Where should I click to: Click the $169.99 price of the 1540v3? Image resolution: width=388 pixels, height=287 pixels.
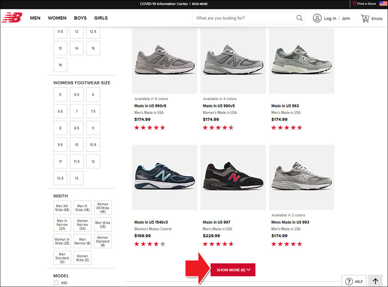(142, 236)
